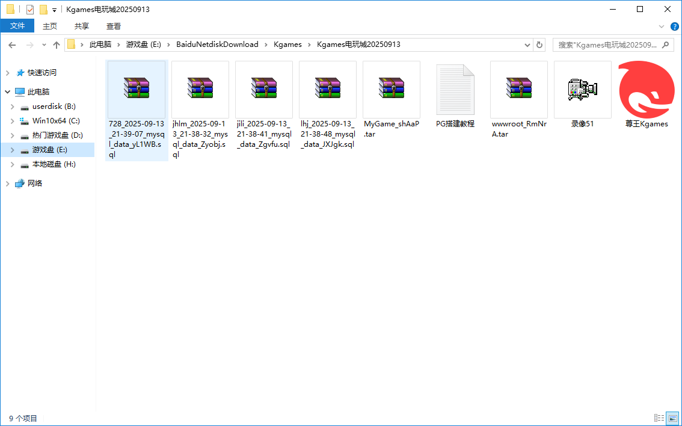Viewport: 682px width, 426px height.
Task: Expand the 快速访问 tree node
Action: (x=7, y=73)
